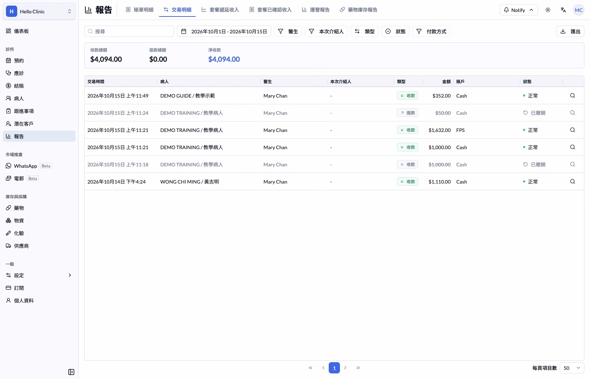Open the 跟進事項 follow-up page
Screen dimensions: 590x379
[39, 111]
